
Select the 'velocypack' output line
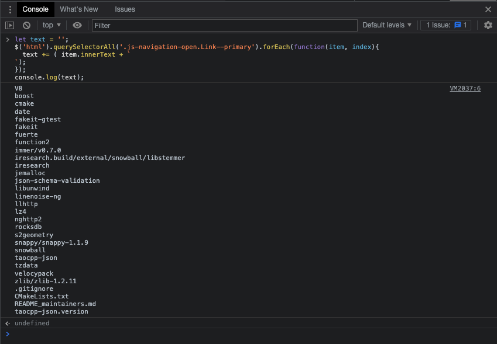[x=34, y=273]
